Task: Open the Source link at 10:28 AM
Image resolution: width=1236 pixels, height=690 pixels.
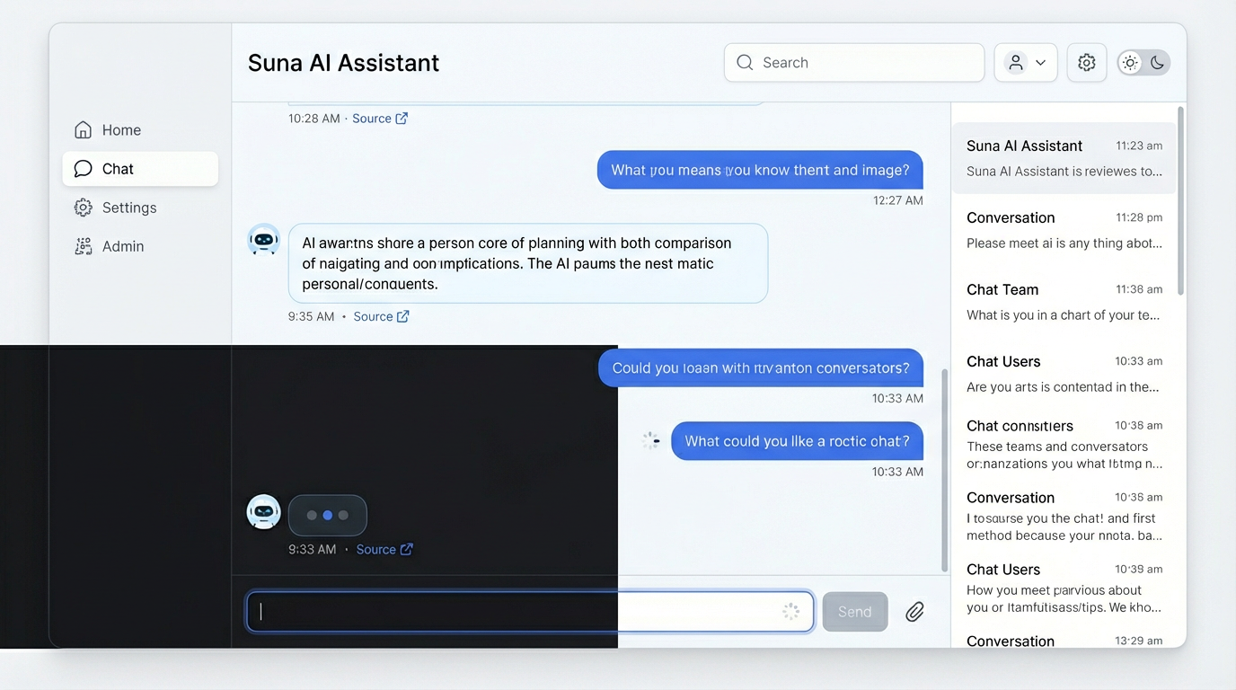Action: point(372,119)
